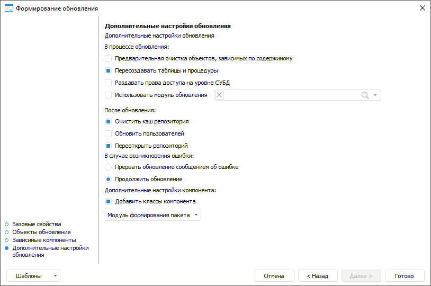
Task: Click the window icon in title bar
Action: (8, 8)
